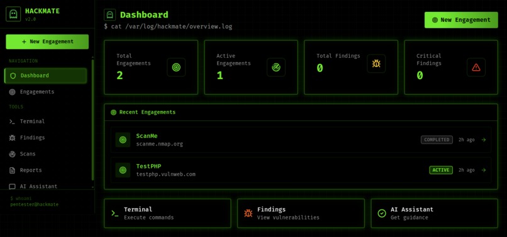Click the ghost icon beside Dashboard heading
The height and width of the screenshot is (237, 507).
[109, 15]
